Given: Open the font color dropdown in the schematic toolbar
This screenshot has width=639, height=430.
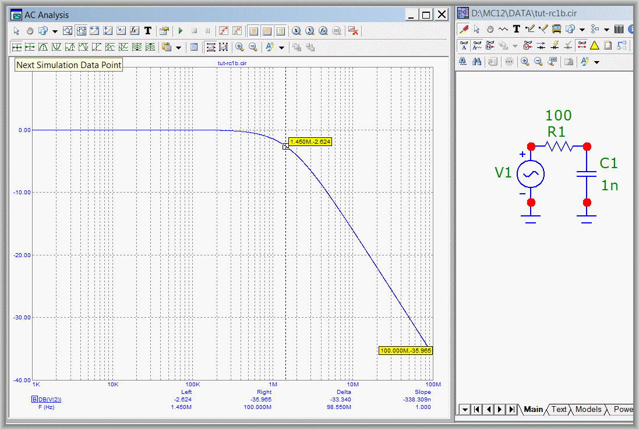Looking at the screenshot, I should (596, 62).
